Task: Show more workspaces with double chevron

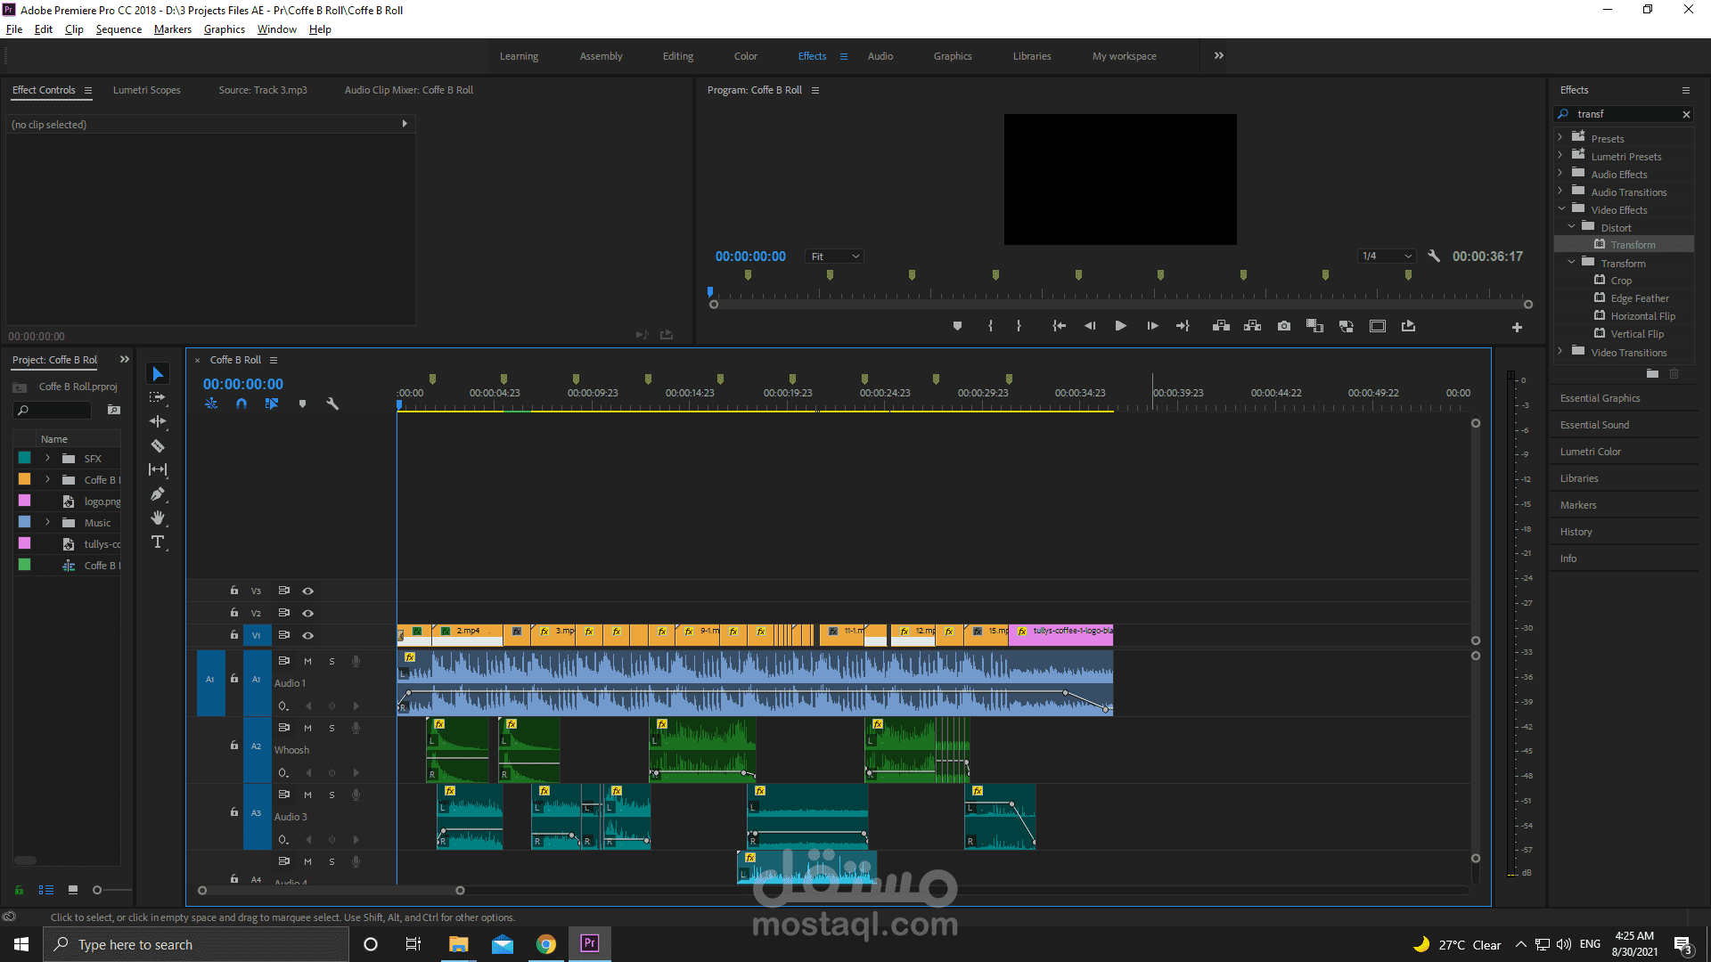Action: [x=1218, y=55]
